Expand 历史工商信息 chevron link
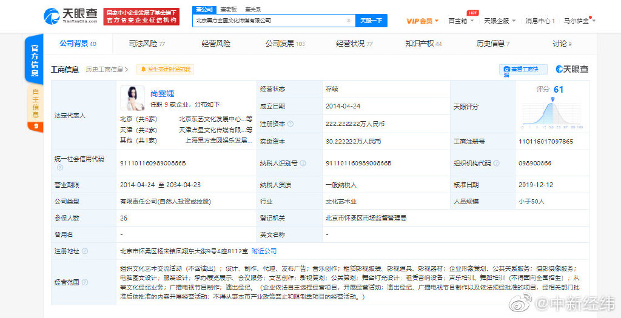Image resolution: width=621 pixels, height=318 pixels. (107, 69)
